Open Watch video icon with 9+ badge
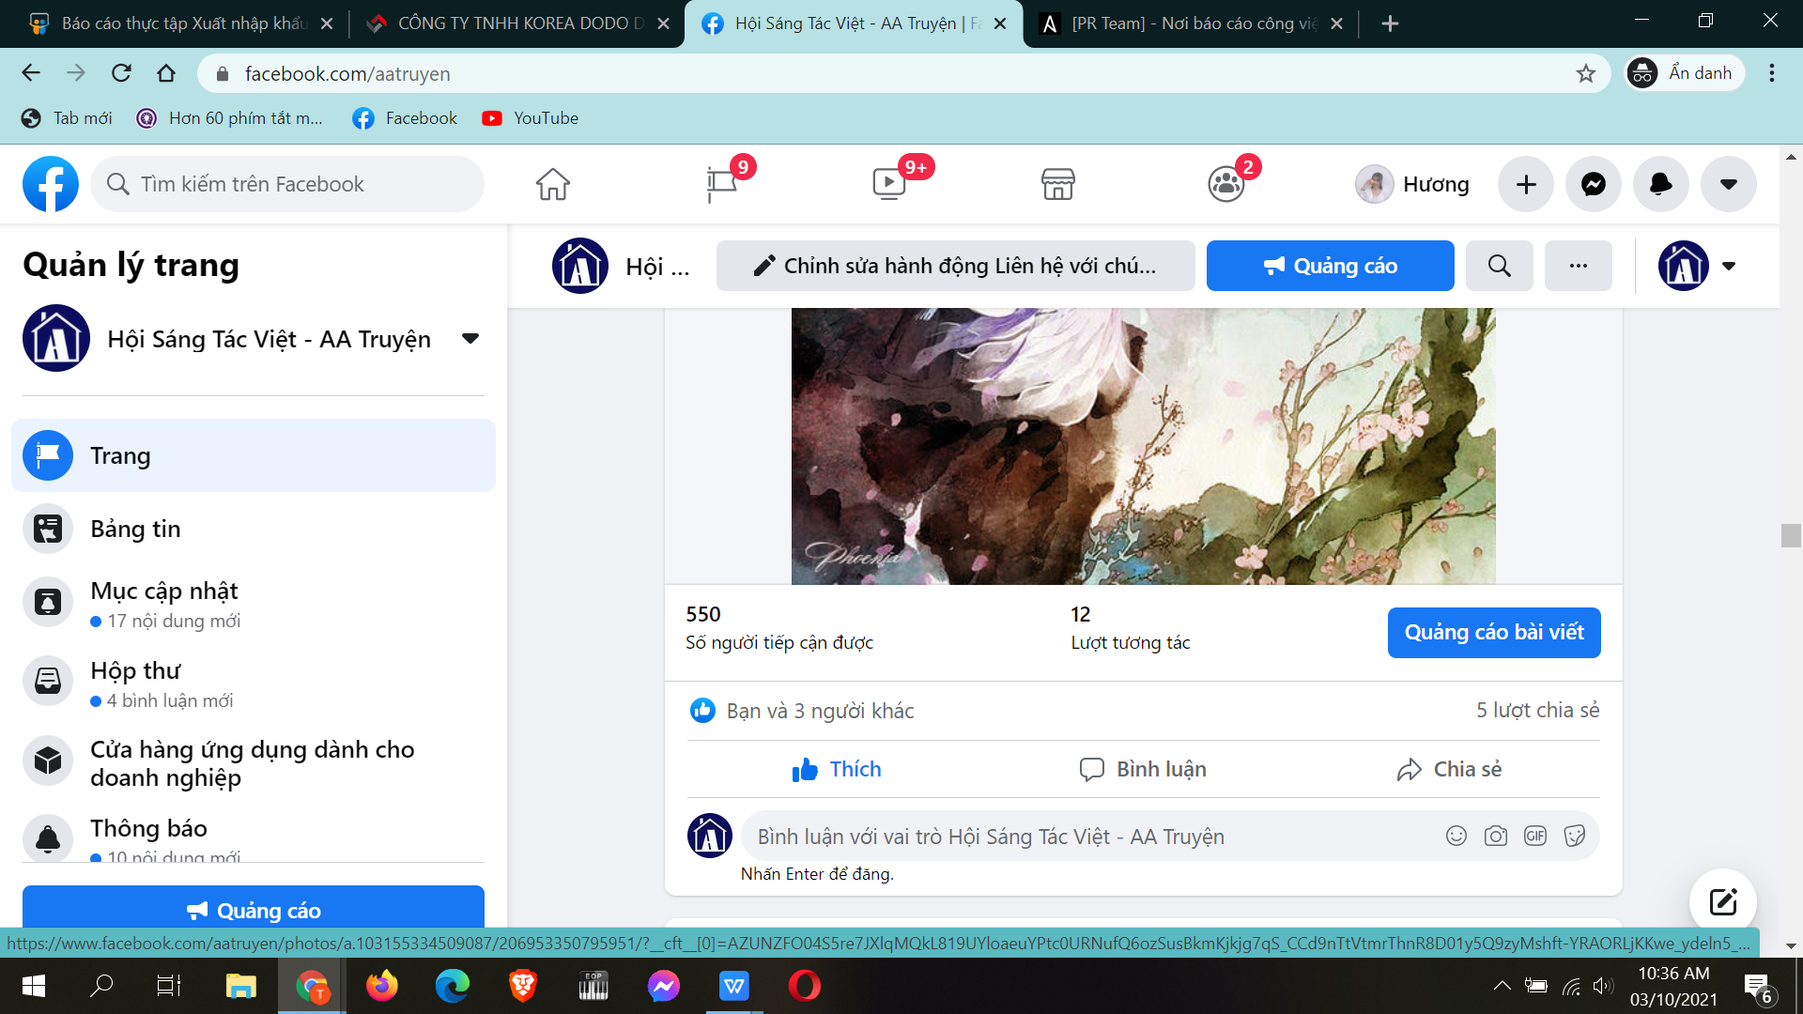The image size is (1803, 1014). (x=889, y=184)
